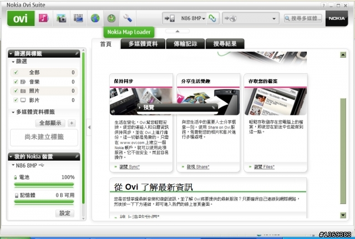Toggle the 影片 filter checkbox
Image resolution: width=355 pixels, height=239 pixels.
point(16,100)
